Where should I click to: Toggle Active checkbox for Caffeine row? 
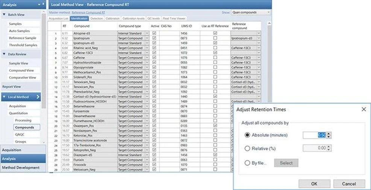tap(154, 58)
